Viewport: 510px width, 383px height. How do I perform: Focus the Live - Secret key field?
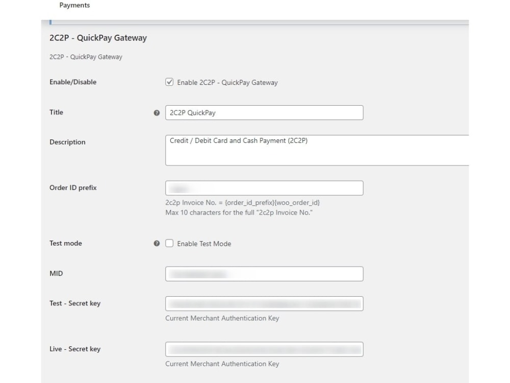point(265,349)
